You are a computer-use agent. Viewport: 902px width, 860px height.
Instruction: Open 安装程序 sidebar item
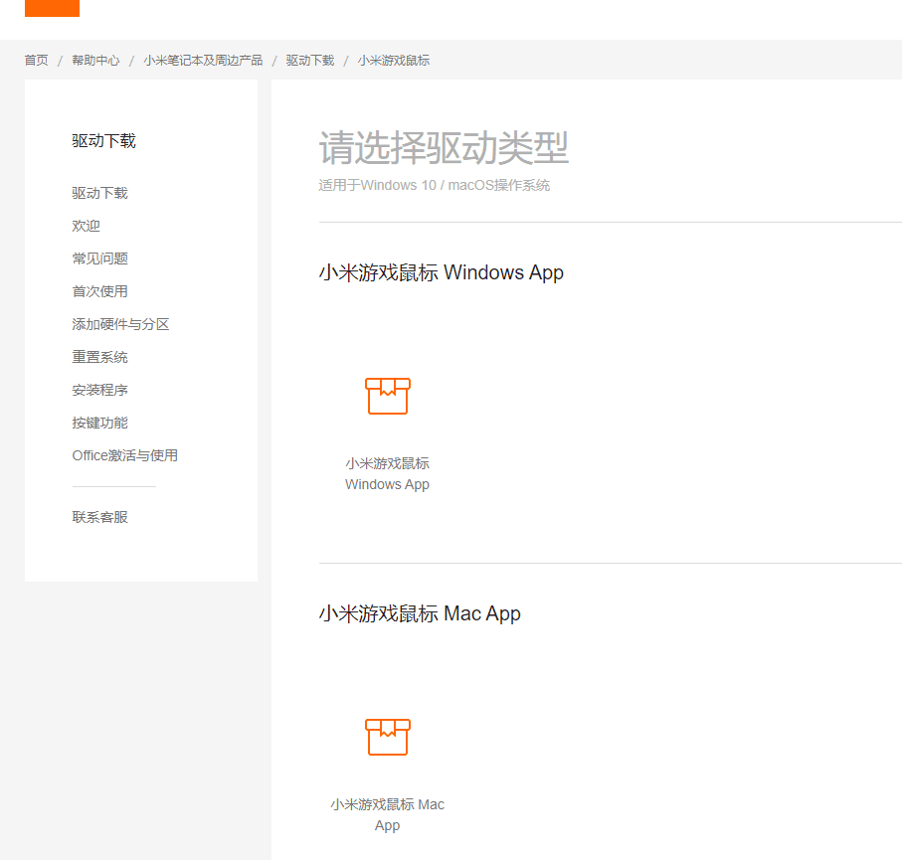(x=99, y=390)
